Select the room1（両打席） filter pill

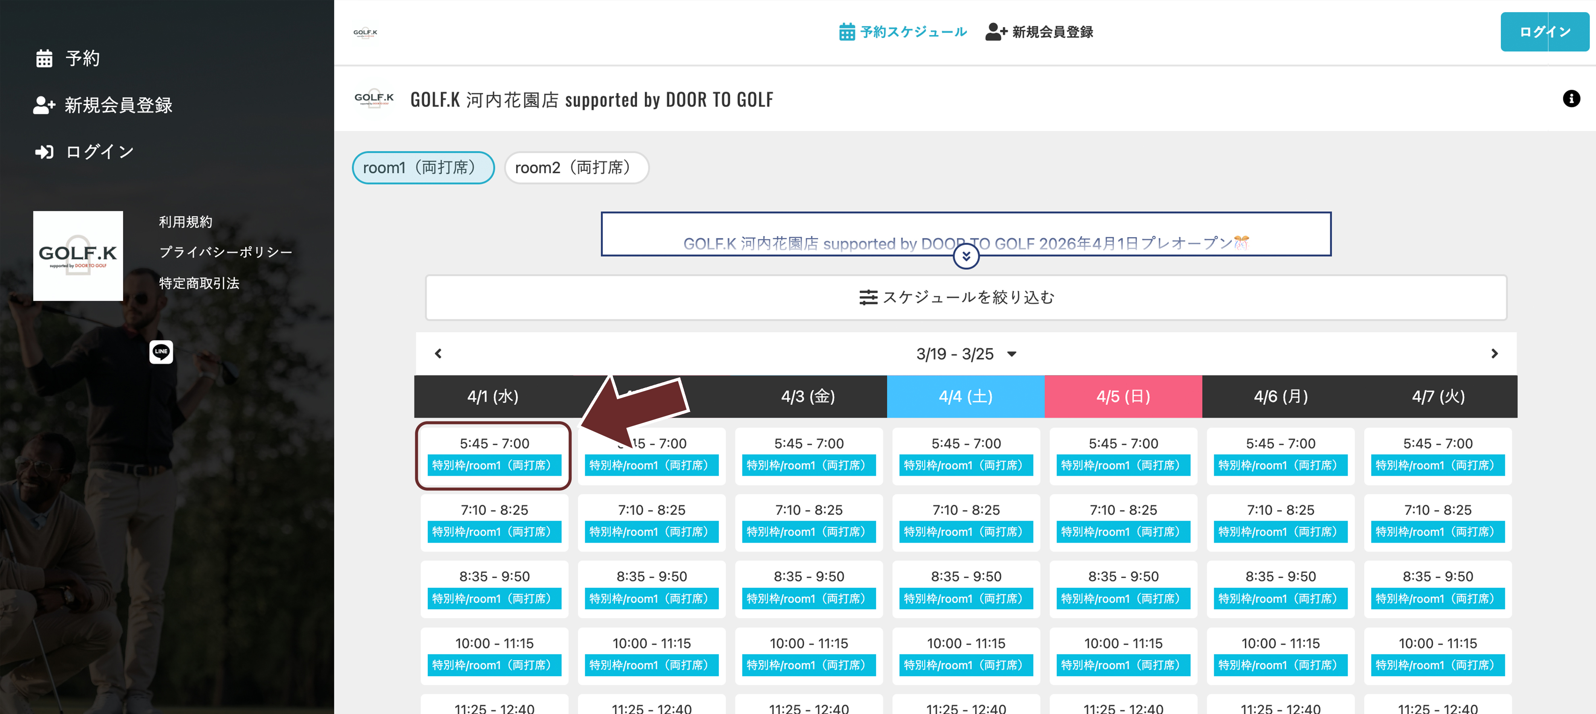point(423,168)
